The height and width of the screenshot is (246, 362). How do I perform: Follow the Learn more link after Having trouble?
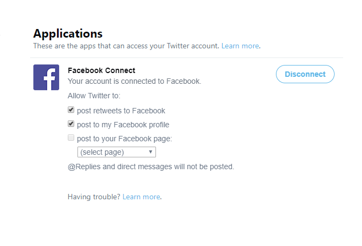coord(141,197)
